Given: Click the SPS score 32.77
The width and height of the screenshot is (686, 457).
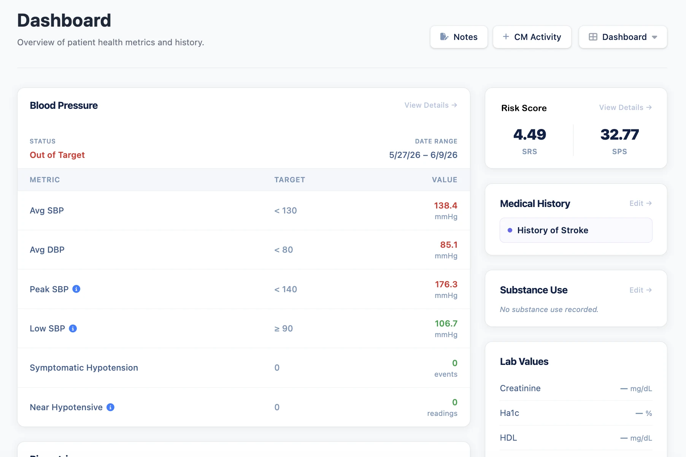Looking at the screenshot, I should (619, 134).
